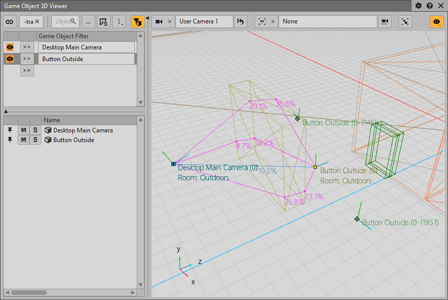Screen dimensions: 448x300
Task: Click the camera icon beside None field
Action: coord(385,21)
